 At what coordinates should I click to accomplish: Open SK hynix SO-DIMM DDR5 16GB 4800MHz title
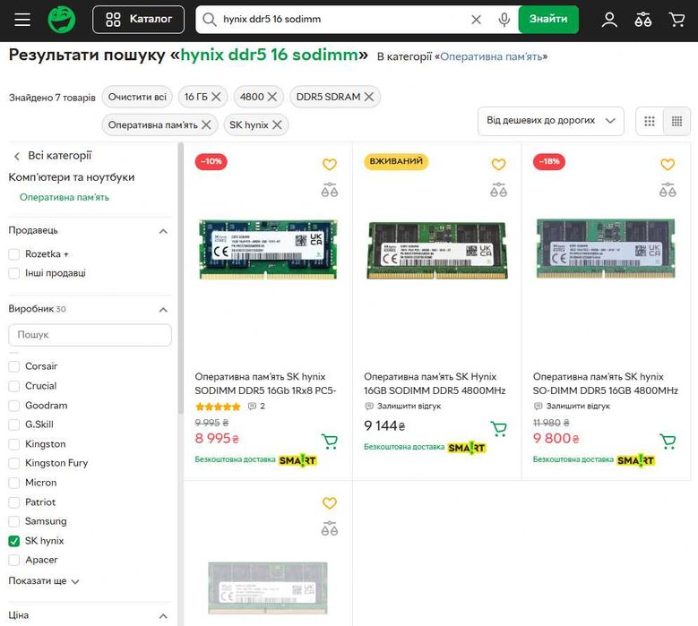(606, 383)
